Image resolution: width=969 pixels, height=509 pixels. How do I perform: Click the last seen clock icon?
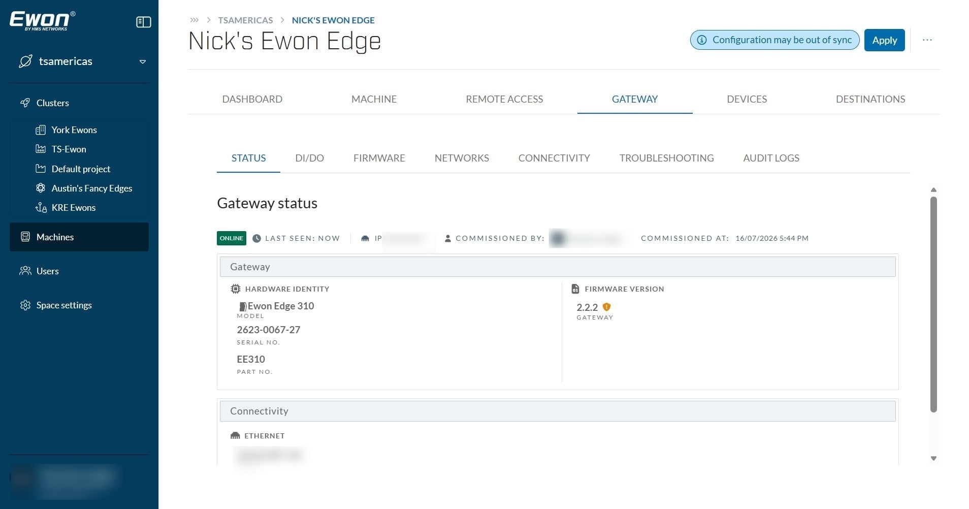257,238
